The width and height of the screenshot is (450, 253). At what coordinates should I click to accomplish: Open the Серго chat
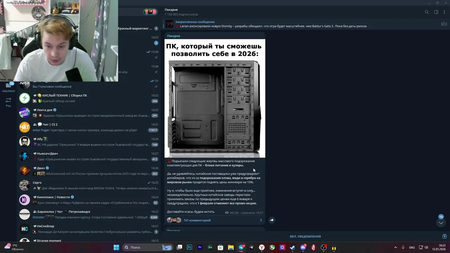point(90,185)
